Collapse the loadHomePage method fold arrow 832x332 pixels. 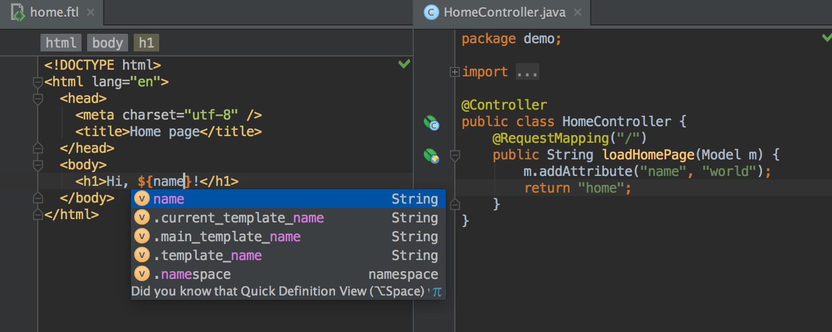pyautogui.click(x=455, y=155)
